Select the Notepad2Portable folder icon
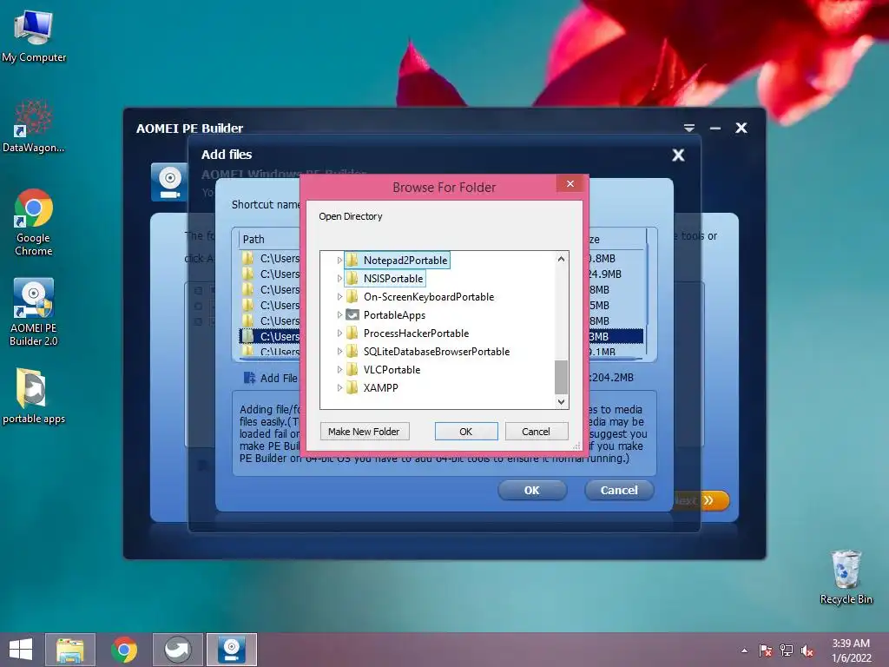889x667 pixels. tap(352, 261)
